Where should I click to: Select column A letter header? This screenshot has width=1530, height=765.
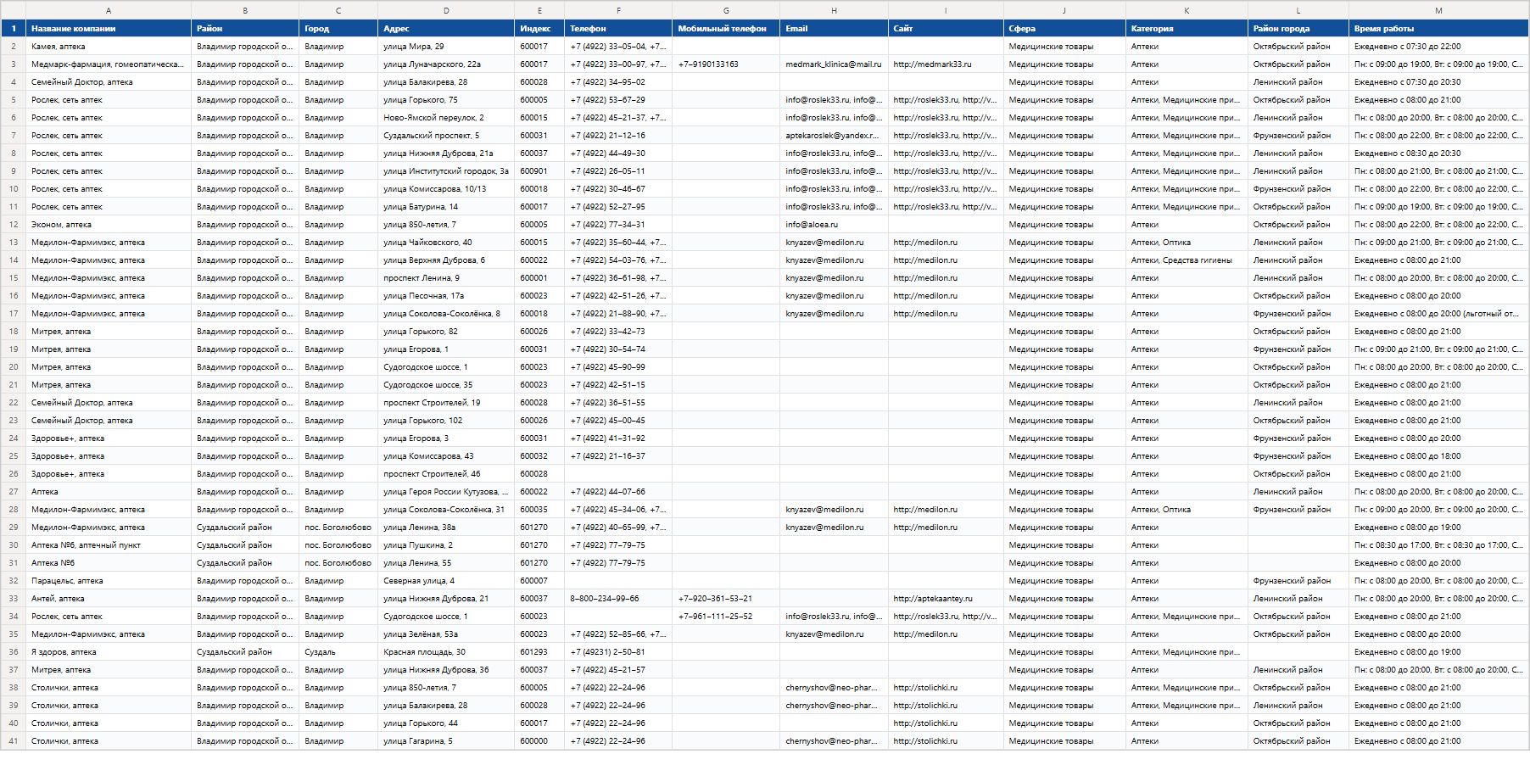click(x=109, y=10)
